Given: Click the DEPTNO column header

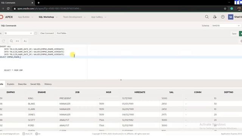Looking at the screenshot, I should click(x=228, y=92).
